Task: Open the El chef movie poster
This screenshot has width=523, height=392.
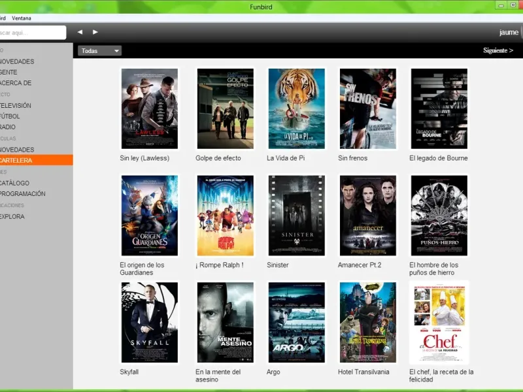Action: click(x=439, y=322)
